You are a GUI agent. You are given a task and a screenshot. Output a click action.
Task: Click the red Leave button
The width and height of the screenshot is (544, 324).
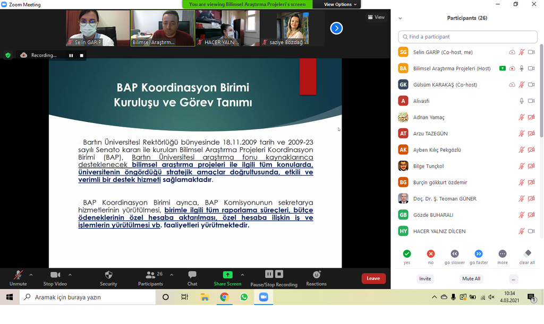[x=373, y=278]
